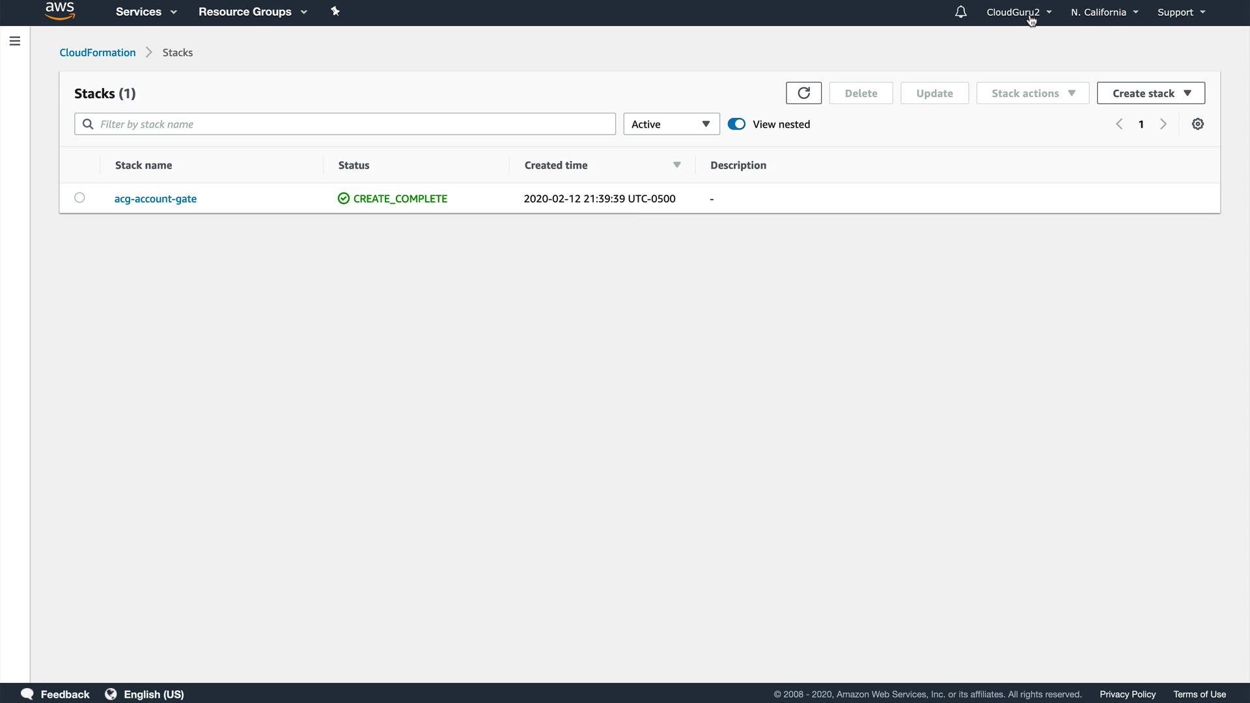Image resolution: width=1250 pixels, height=703 pixels.
Task: Go to next page arrow
Action: click(x=1163, y=124)
